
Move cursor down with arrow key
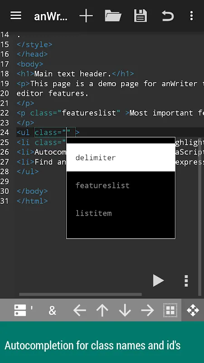click(125, 310)
